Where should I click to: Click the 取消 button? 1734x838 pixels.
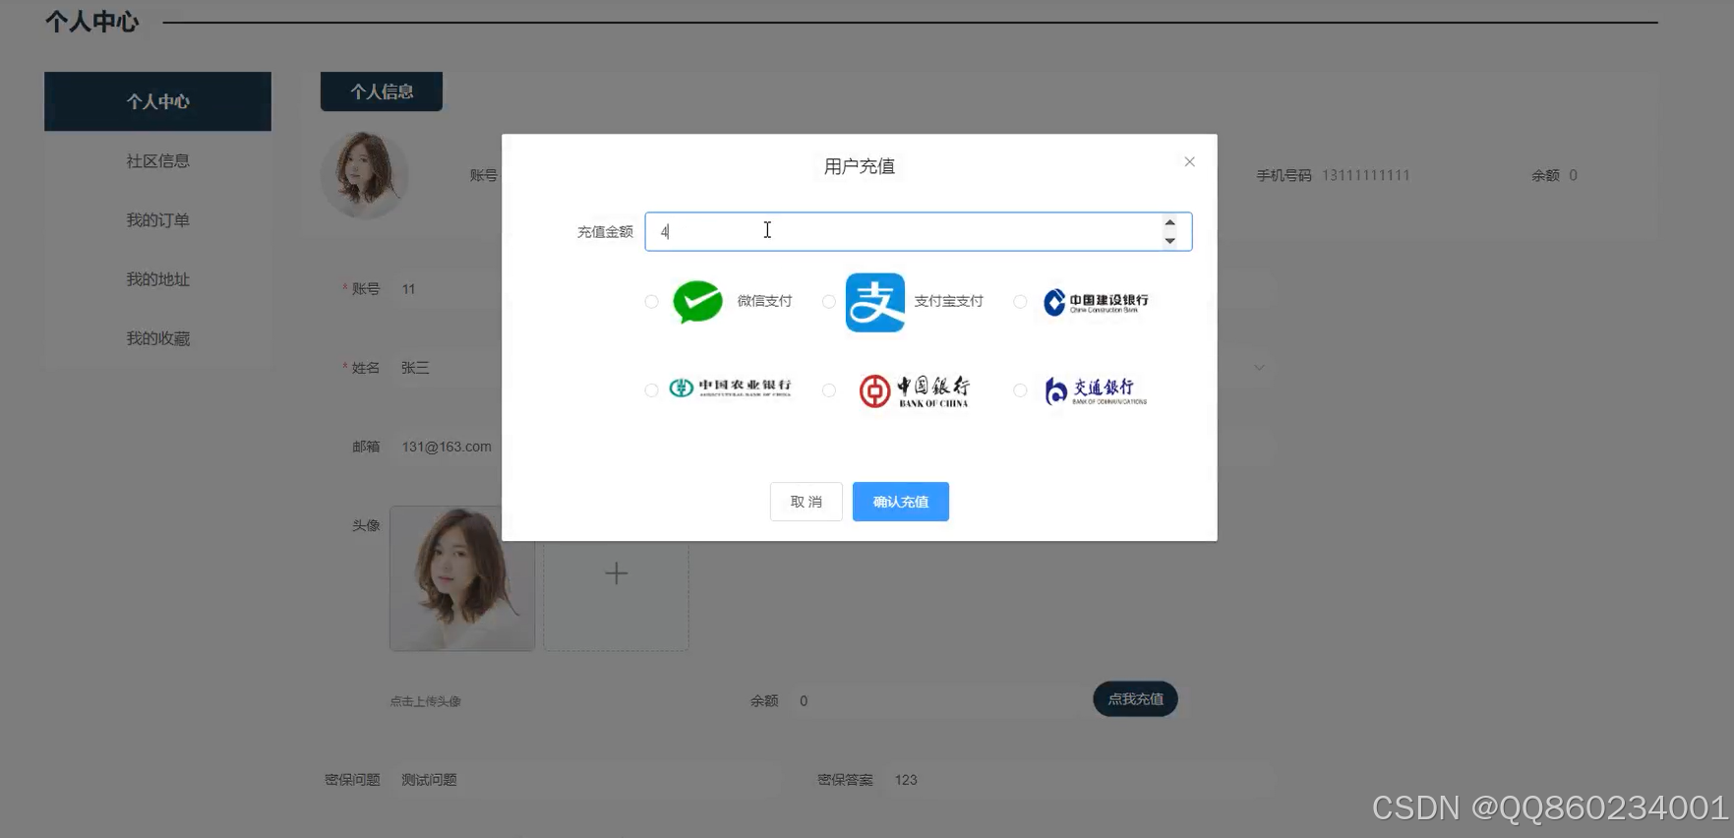click(x=806, y=502)
